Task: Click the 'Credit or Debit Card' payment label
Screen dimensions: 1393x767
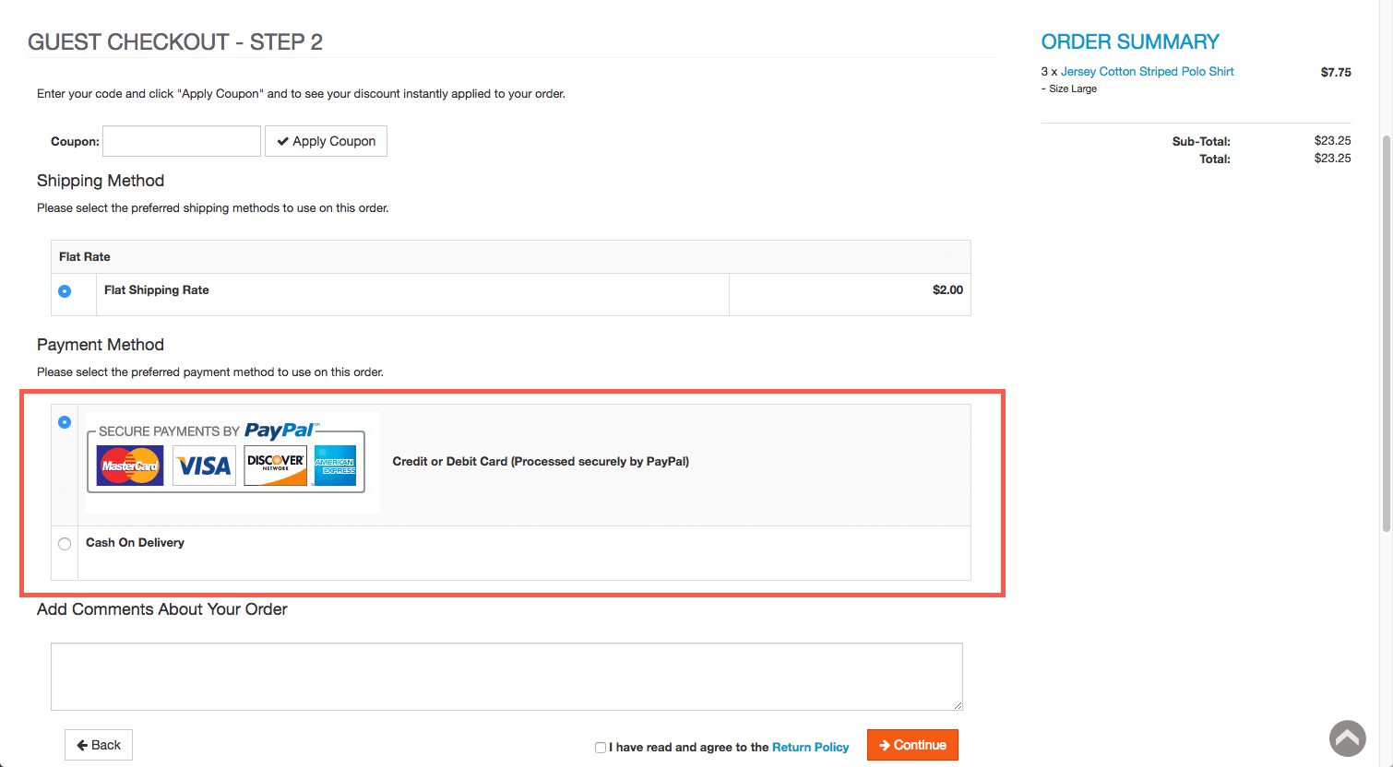Action: 541,461
